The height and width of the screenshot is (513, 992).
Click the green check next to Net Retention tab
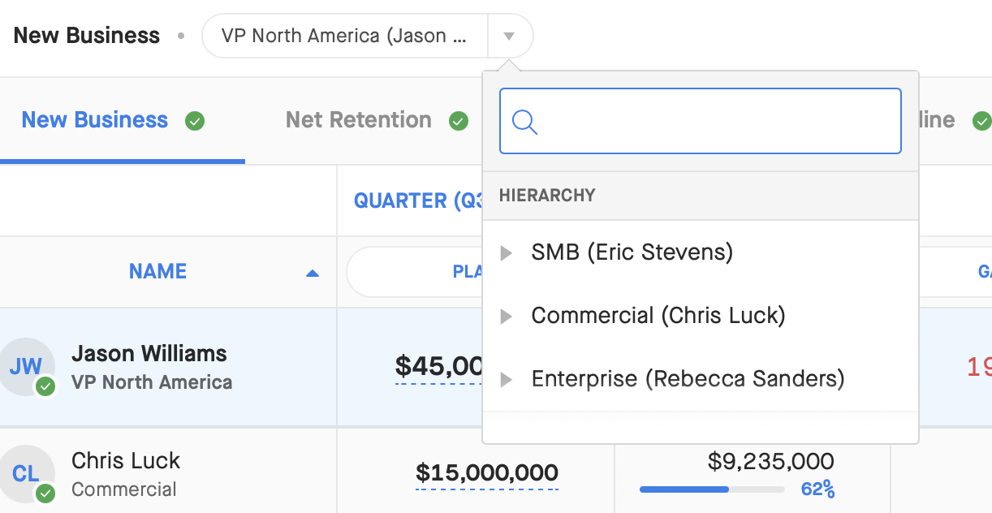tap(459, 121)
